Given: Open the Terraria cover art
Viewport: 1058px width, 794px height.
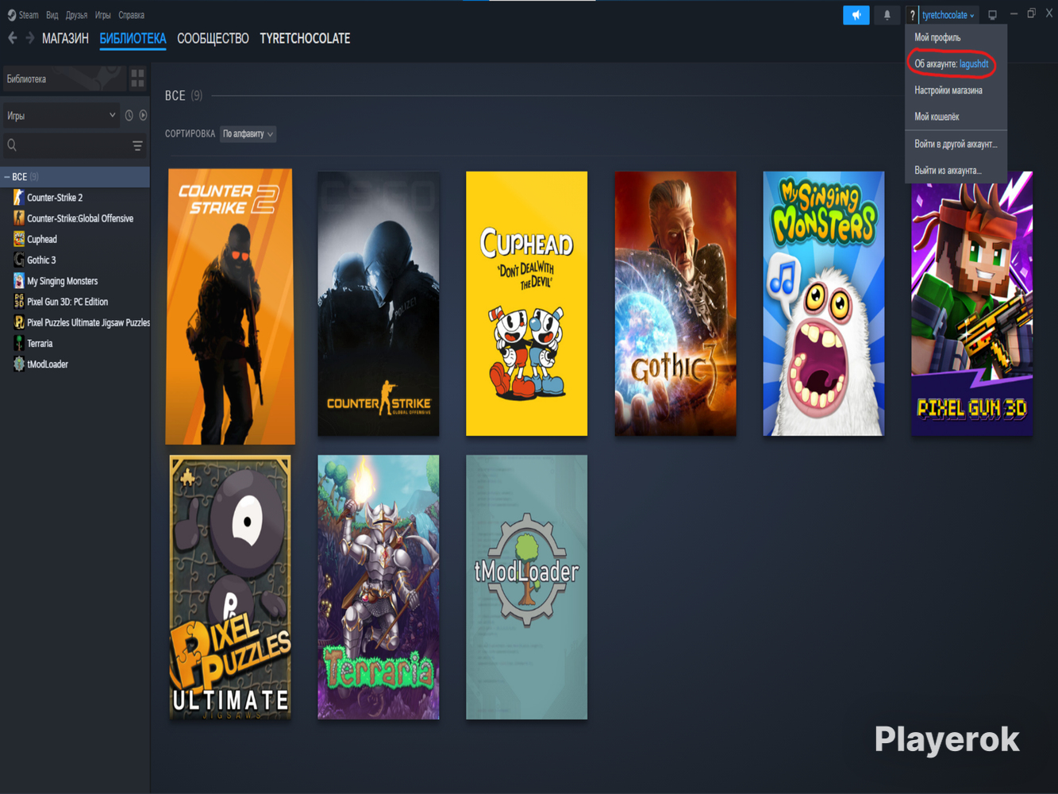Looking at the screenshot, I should [x=379, y=587].
